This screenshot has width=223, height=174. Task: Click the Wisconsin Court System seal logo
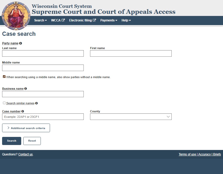(x=16, y=16)
